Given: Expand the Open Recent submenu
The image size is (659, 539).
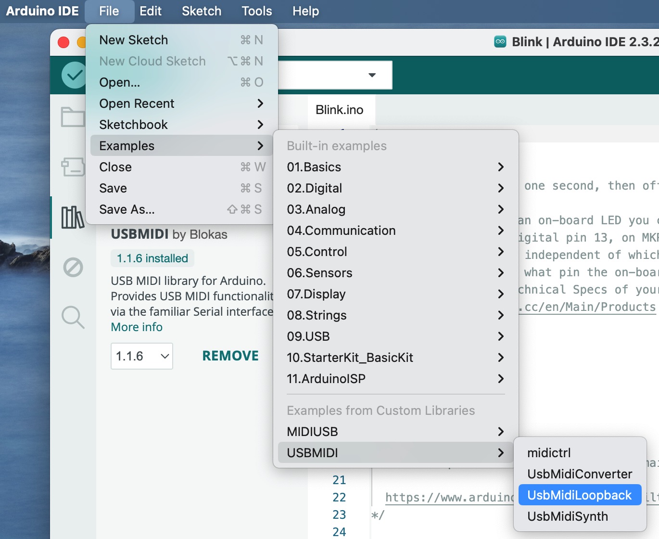Looking at the screenshot, I should [182, 103].
